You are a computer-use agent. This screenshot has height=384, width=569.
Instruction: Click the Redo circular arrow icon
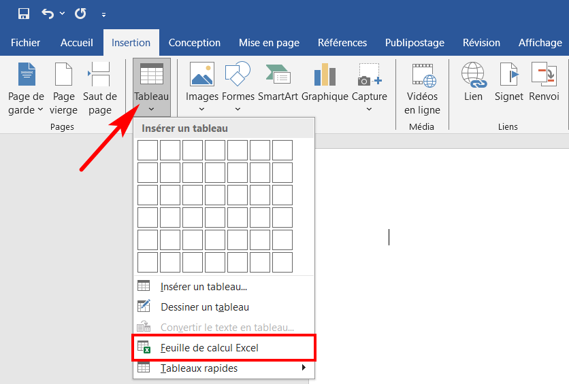(80, 14)
